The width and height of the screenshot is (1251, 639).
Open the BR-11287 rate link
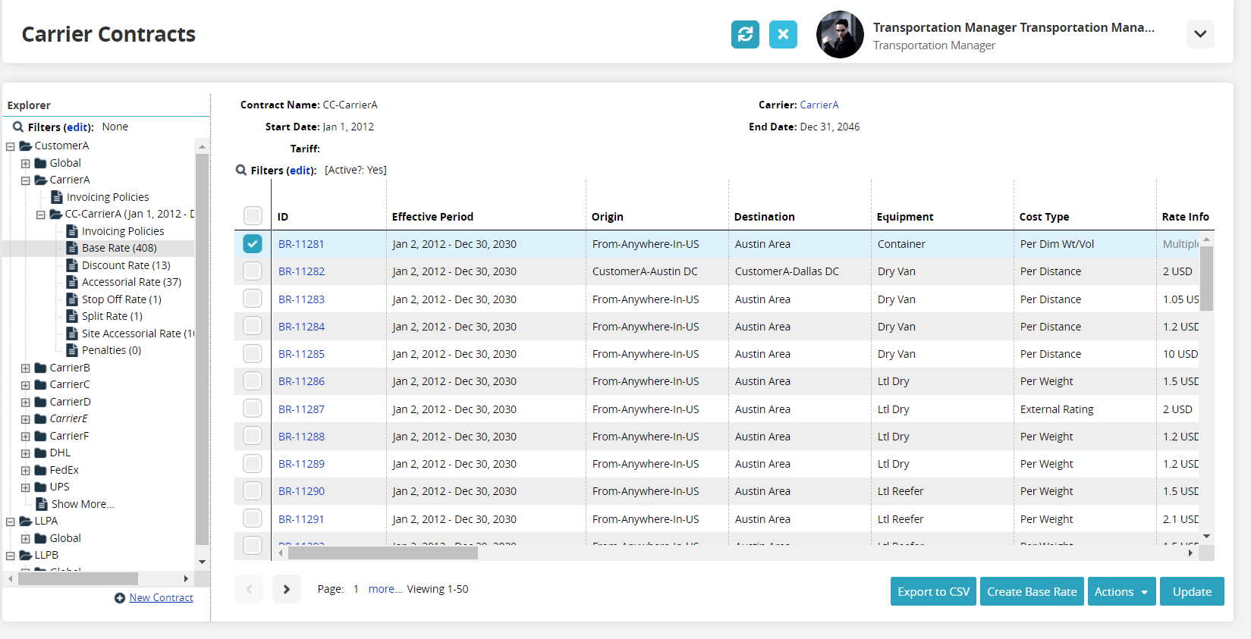pyautogui.click(x=301, y=409)
